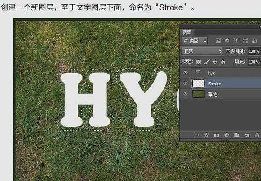Open the 类型 filter dropdown
261x181 pixels.
194,40
